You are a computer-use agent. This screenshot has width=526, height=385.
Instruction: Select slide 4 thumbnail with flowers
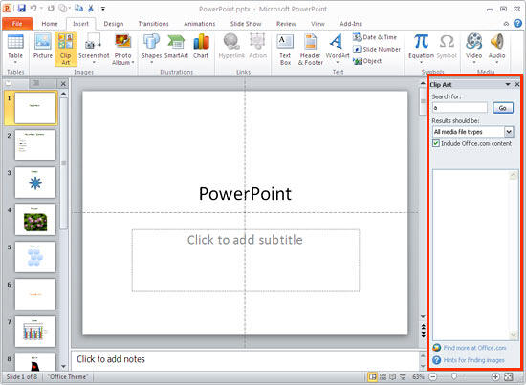click(x=35, y=220)
